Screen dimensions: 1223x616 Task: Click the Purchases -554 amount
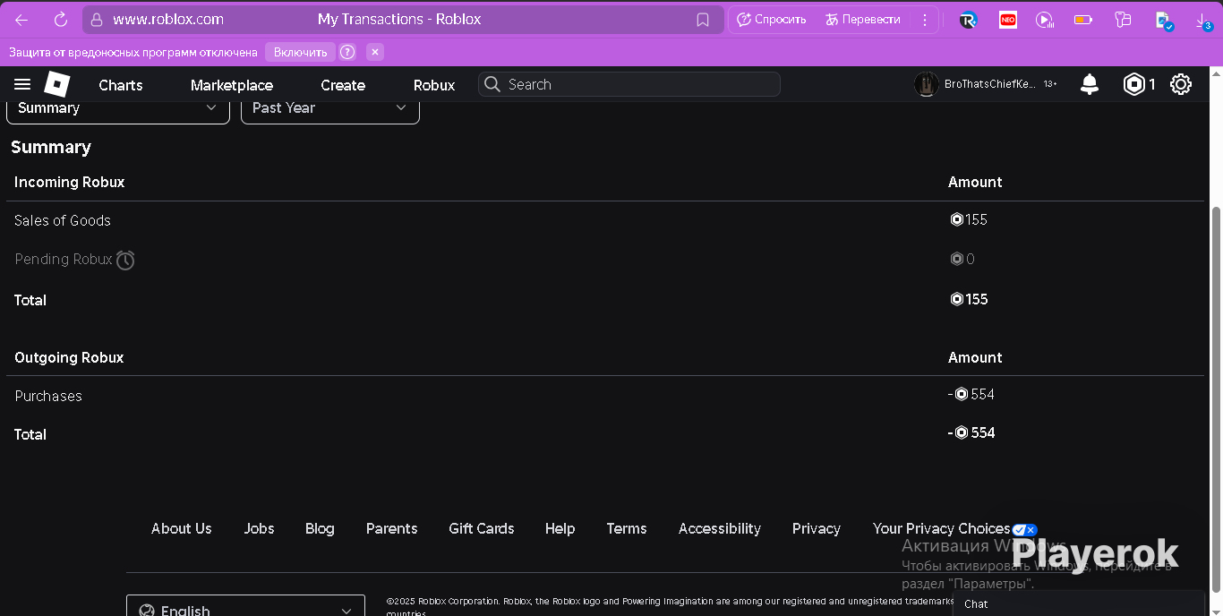971,395
